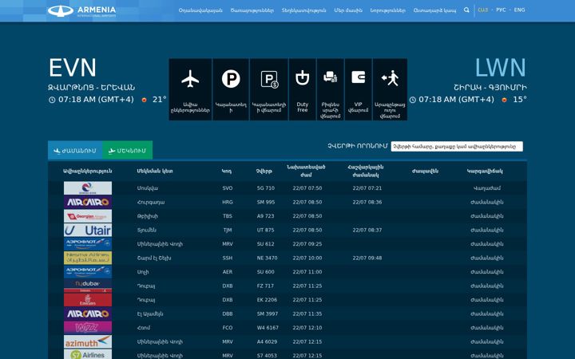575x359 pixels.
Task: Switch language to ՀԱՅ
Action: [483, 10]
